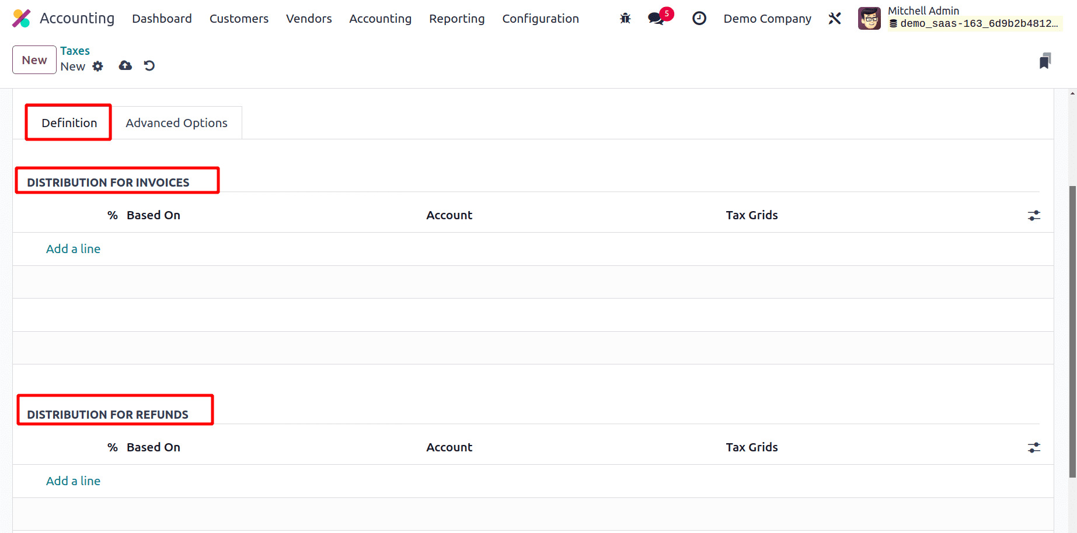Screen dimensions: 1077x533
Task: Save record with the cloud upload icon
Action: (x=125, y=66)
